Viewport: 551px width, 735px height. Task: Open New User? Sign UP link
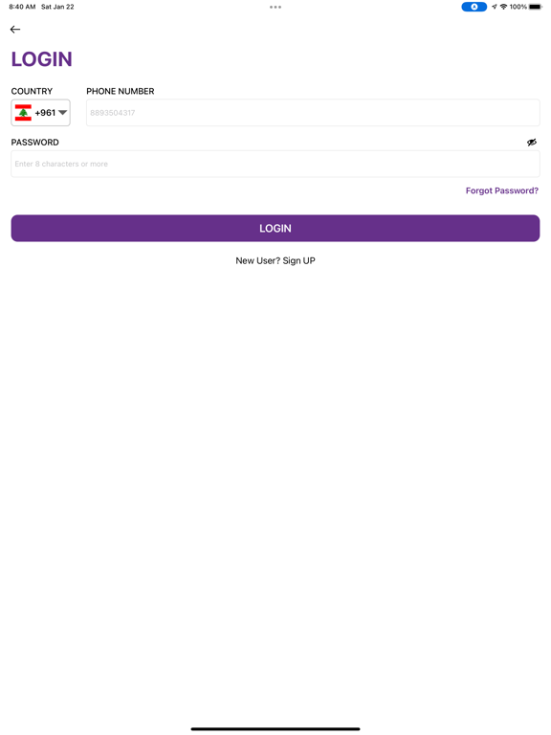coord(275,260)
